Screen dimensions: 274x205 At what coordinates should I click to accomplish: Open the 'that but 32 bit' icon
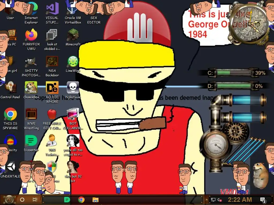[73, 172]
